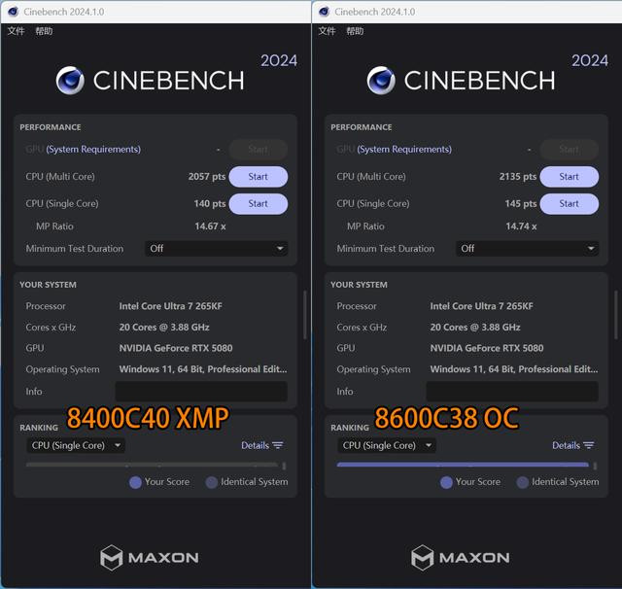Open ranking CPU (Single Core) dropdown, left window

[76, 445]
